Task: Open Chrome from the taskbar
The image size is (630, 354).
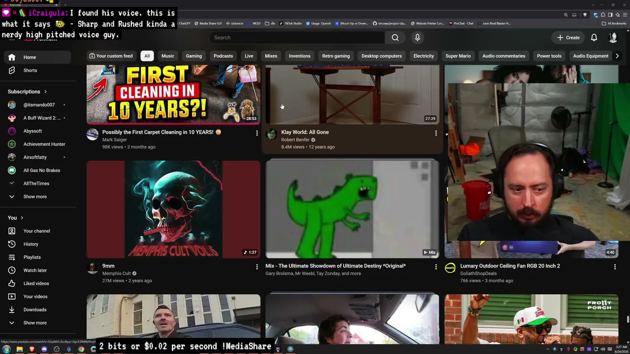Action: (x=81, y=349)
